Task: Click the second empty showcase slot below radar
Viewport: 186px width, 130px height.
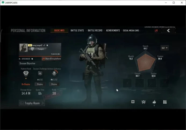Action: coord(140,83)
